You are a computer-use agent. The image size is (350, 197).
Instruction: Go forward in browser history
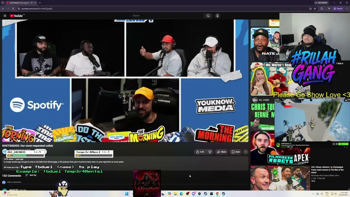(8, 8)
